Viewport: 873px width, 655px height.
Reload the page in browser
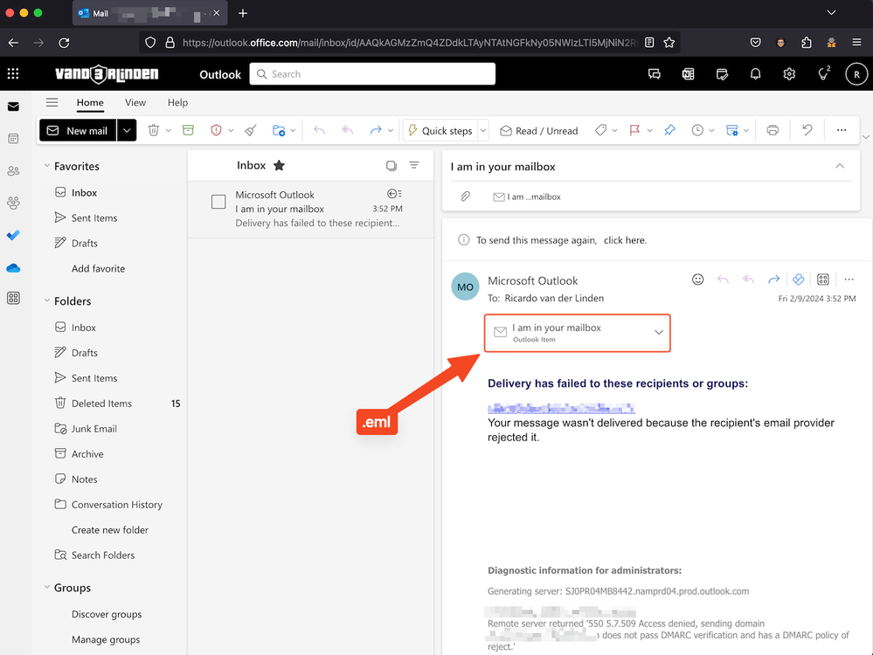coord(64,42)
